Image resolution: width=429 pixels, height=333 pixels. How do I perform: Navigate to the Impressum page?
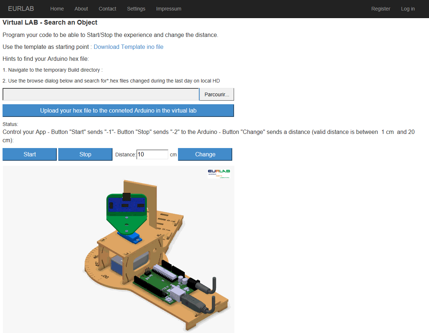click(169, 9)
